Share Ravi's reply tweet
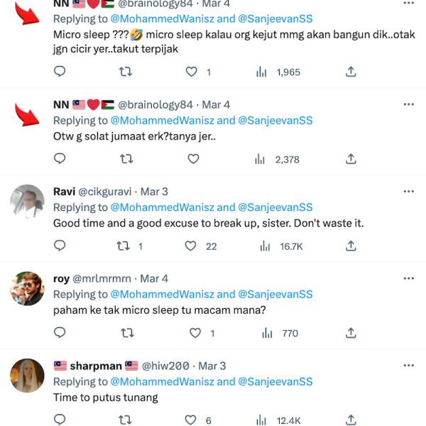Viewport: 426px width, 426px height. coord(351,246)
